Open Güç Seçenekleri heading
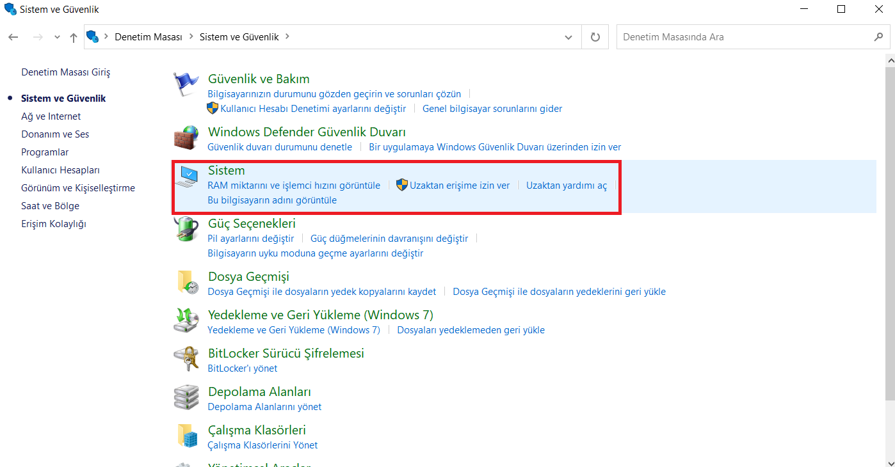The width and height of the screenshot is (895, 467). [252, 223]
